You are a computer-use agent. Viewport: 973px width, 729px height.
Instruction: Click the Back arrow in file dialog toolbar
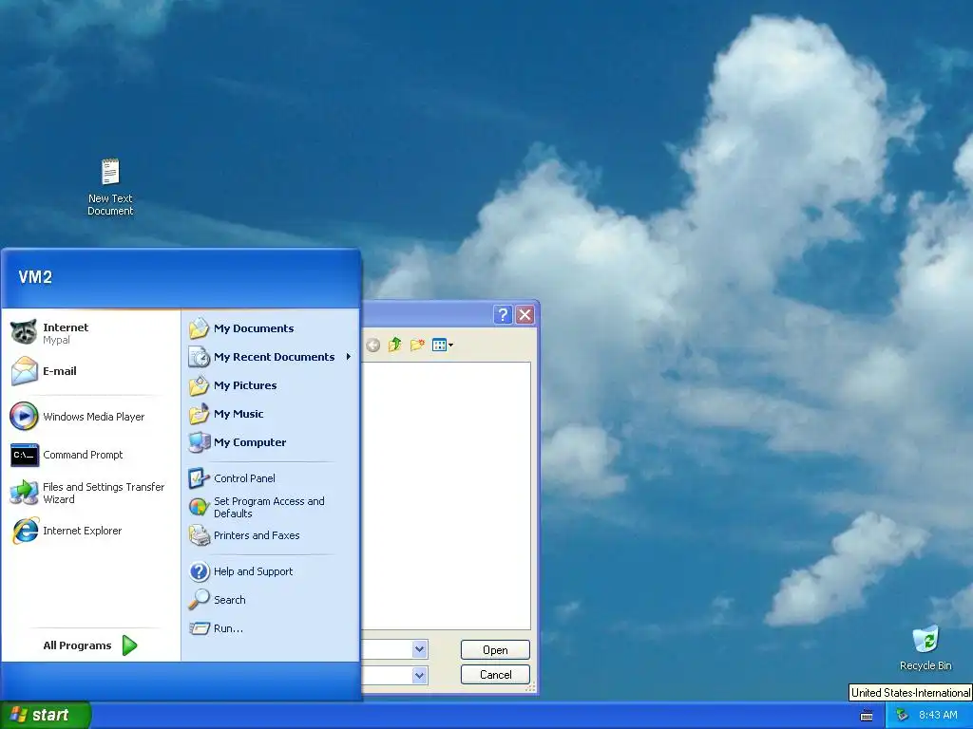point(372,346)
